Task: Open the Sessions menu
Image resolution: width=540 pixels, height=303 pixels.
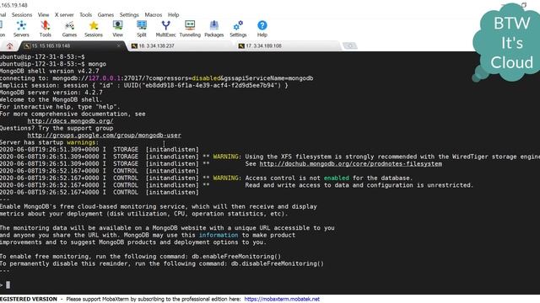Action: coord(22,15)
